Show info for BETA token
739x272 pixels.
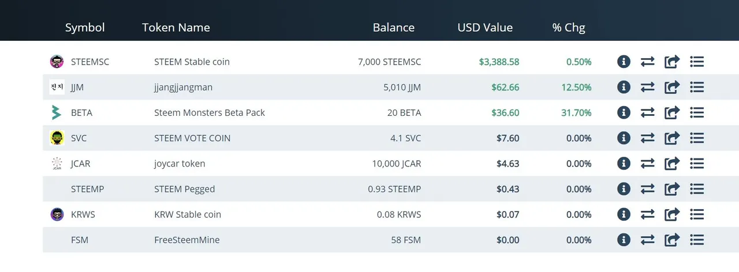[624, 112]
